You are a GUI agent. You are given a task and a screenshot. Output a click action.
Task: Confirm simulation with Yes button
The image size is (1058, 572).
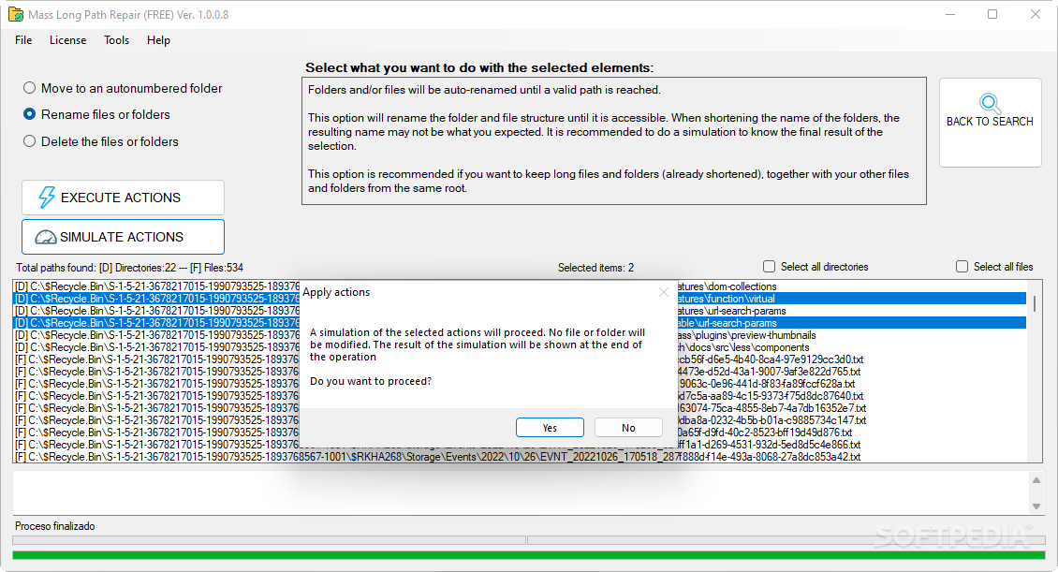(550, 428)
